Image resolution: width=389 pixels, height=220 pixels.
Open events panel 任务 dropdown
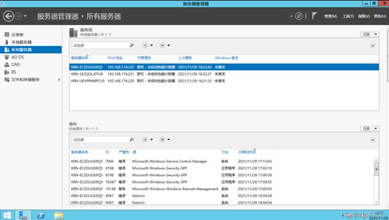pos(370,128)
